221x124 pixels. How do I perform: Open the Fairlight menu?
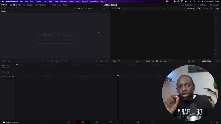point(85,1)
